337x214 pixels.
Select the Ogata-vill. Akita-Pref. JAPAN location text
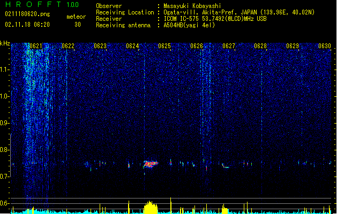(x=239, y=12)
